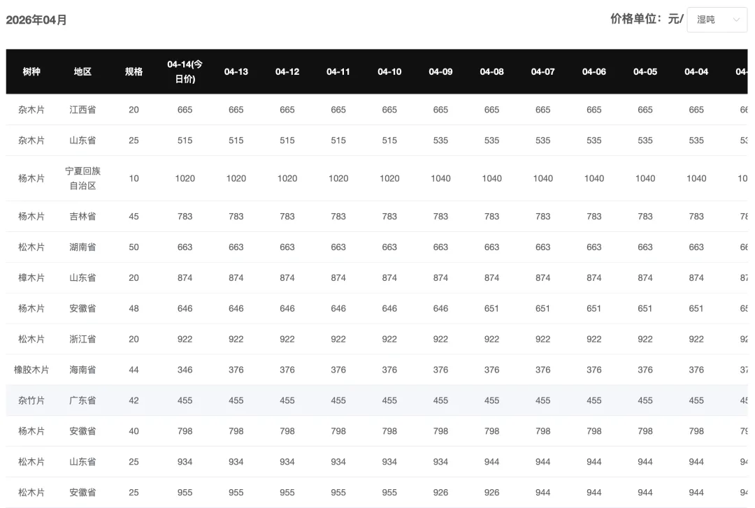This screenshot has height=508, width=755.
Task: Click the 地区 column header
Action: pos(82,72)
